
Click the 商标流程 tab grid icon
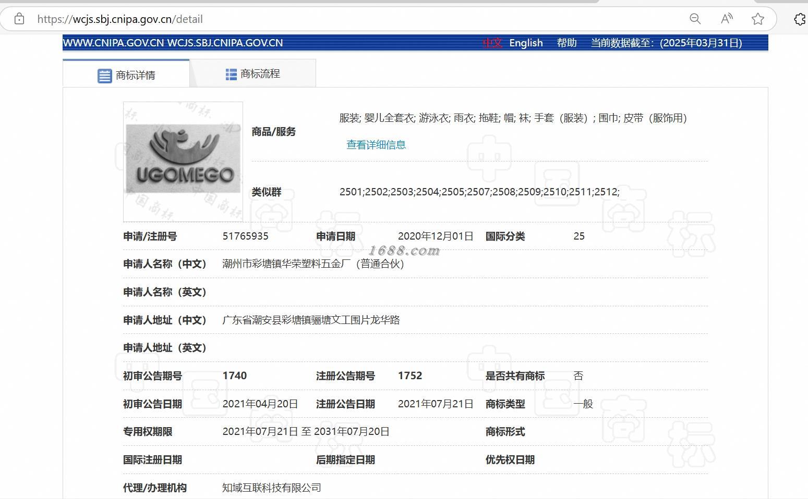point(231,74)
